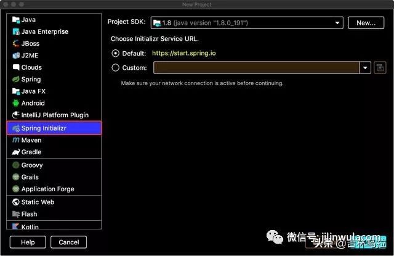Screen dimensions: 394x256
Task: Open the Project SDK dropdown arrow
Action: [337, 23]
